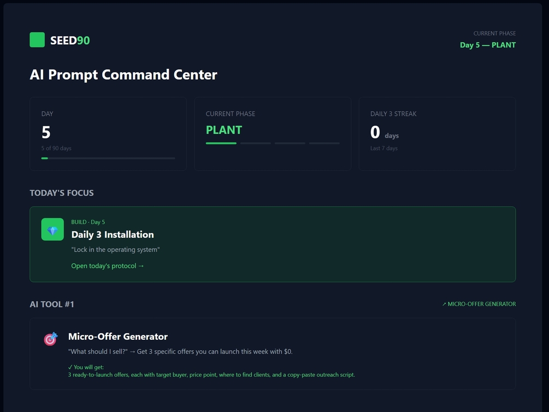Click the second phase segment bar

click(x=255, y=143)
